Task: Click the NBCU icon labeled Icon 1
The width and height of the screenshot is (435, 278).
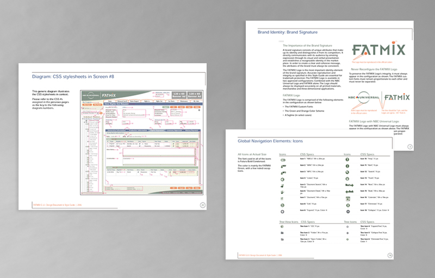Action: point(283,160)
